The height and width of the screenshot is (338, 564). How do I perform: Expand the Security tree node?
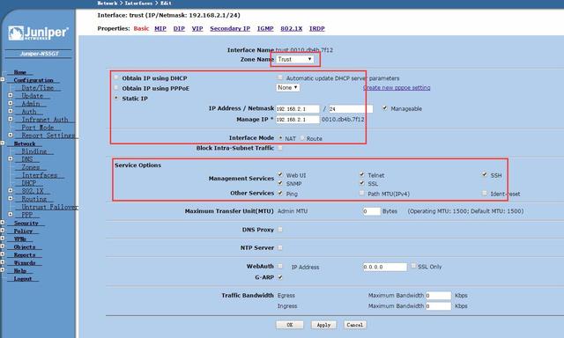point(3,223)
